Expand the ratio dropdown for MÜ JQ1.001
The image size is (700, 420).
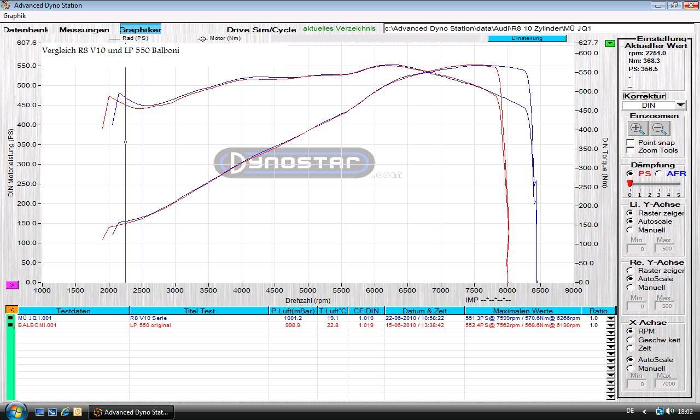tap(610, 318)
